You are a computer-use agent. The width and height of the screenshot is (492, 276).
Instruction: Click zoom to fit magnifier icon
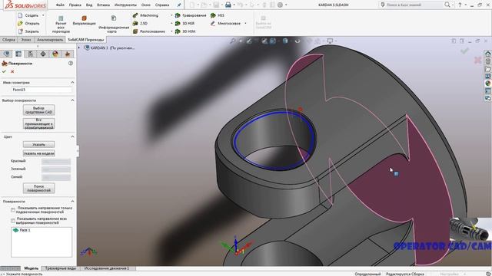point(232,41)
